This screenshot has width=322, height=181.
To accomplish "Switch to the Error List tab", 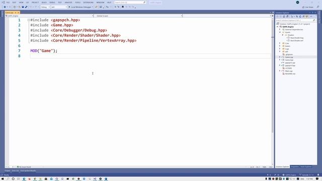I will click(15, 170).
